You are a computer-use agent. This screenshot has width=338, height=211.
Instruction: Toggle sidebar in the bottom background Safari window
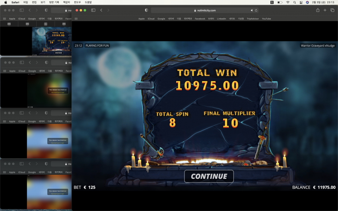(x=21, y=164)
